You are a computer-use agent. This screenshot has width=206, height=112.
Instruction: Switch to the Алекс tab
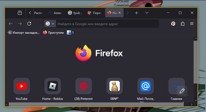[x=55, y=13]
